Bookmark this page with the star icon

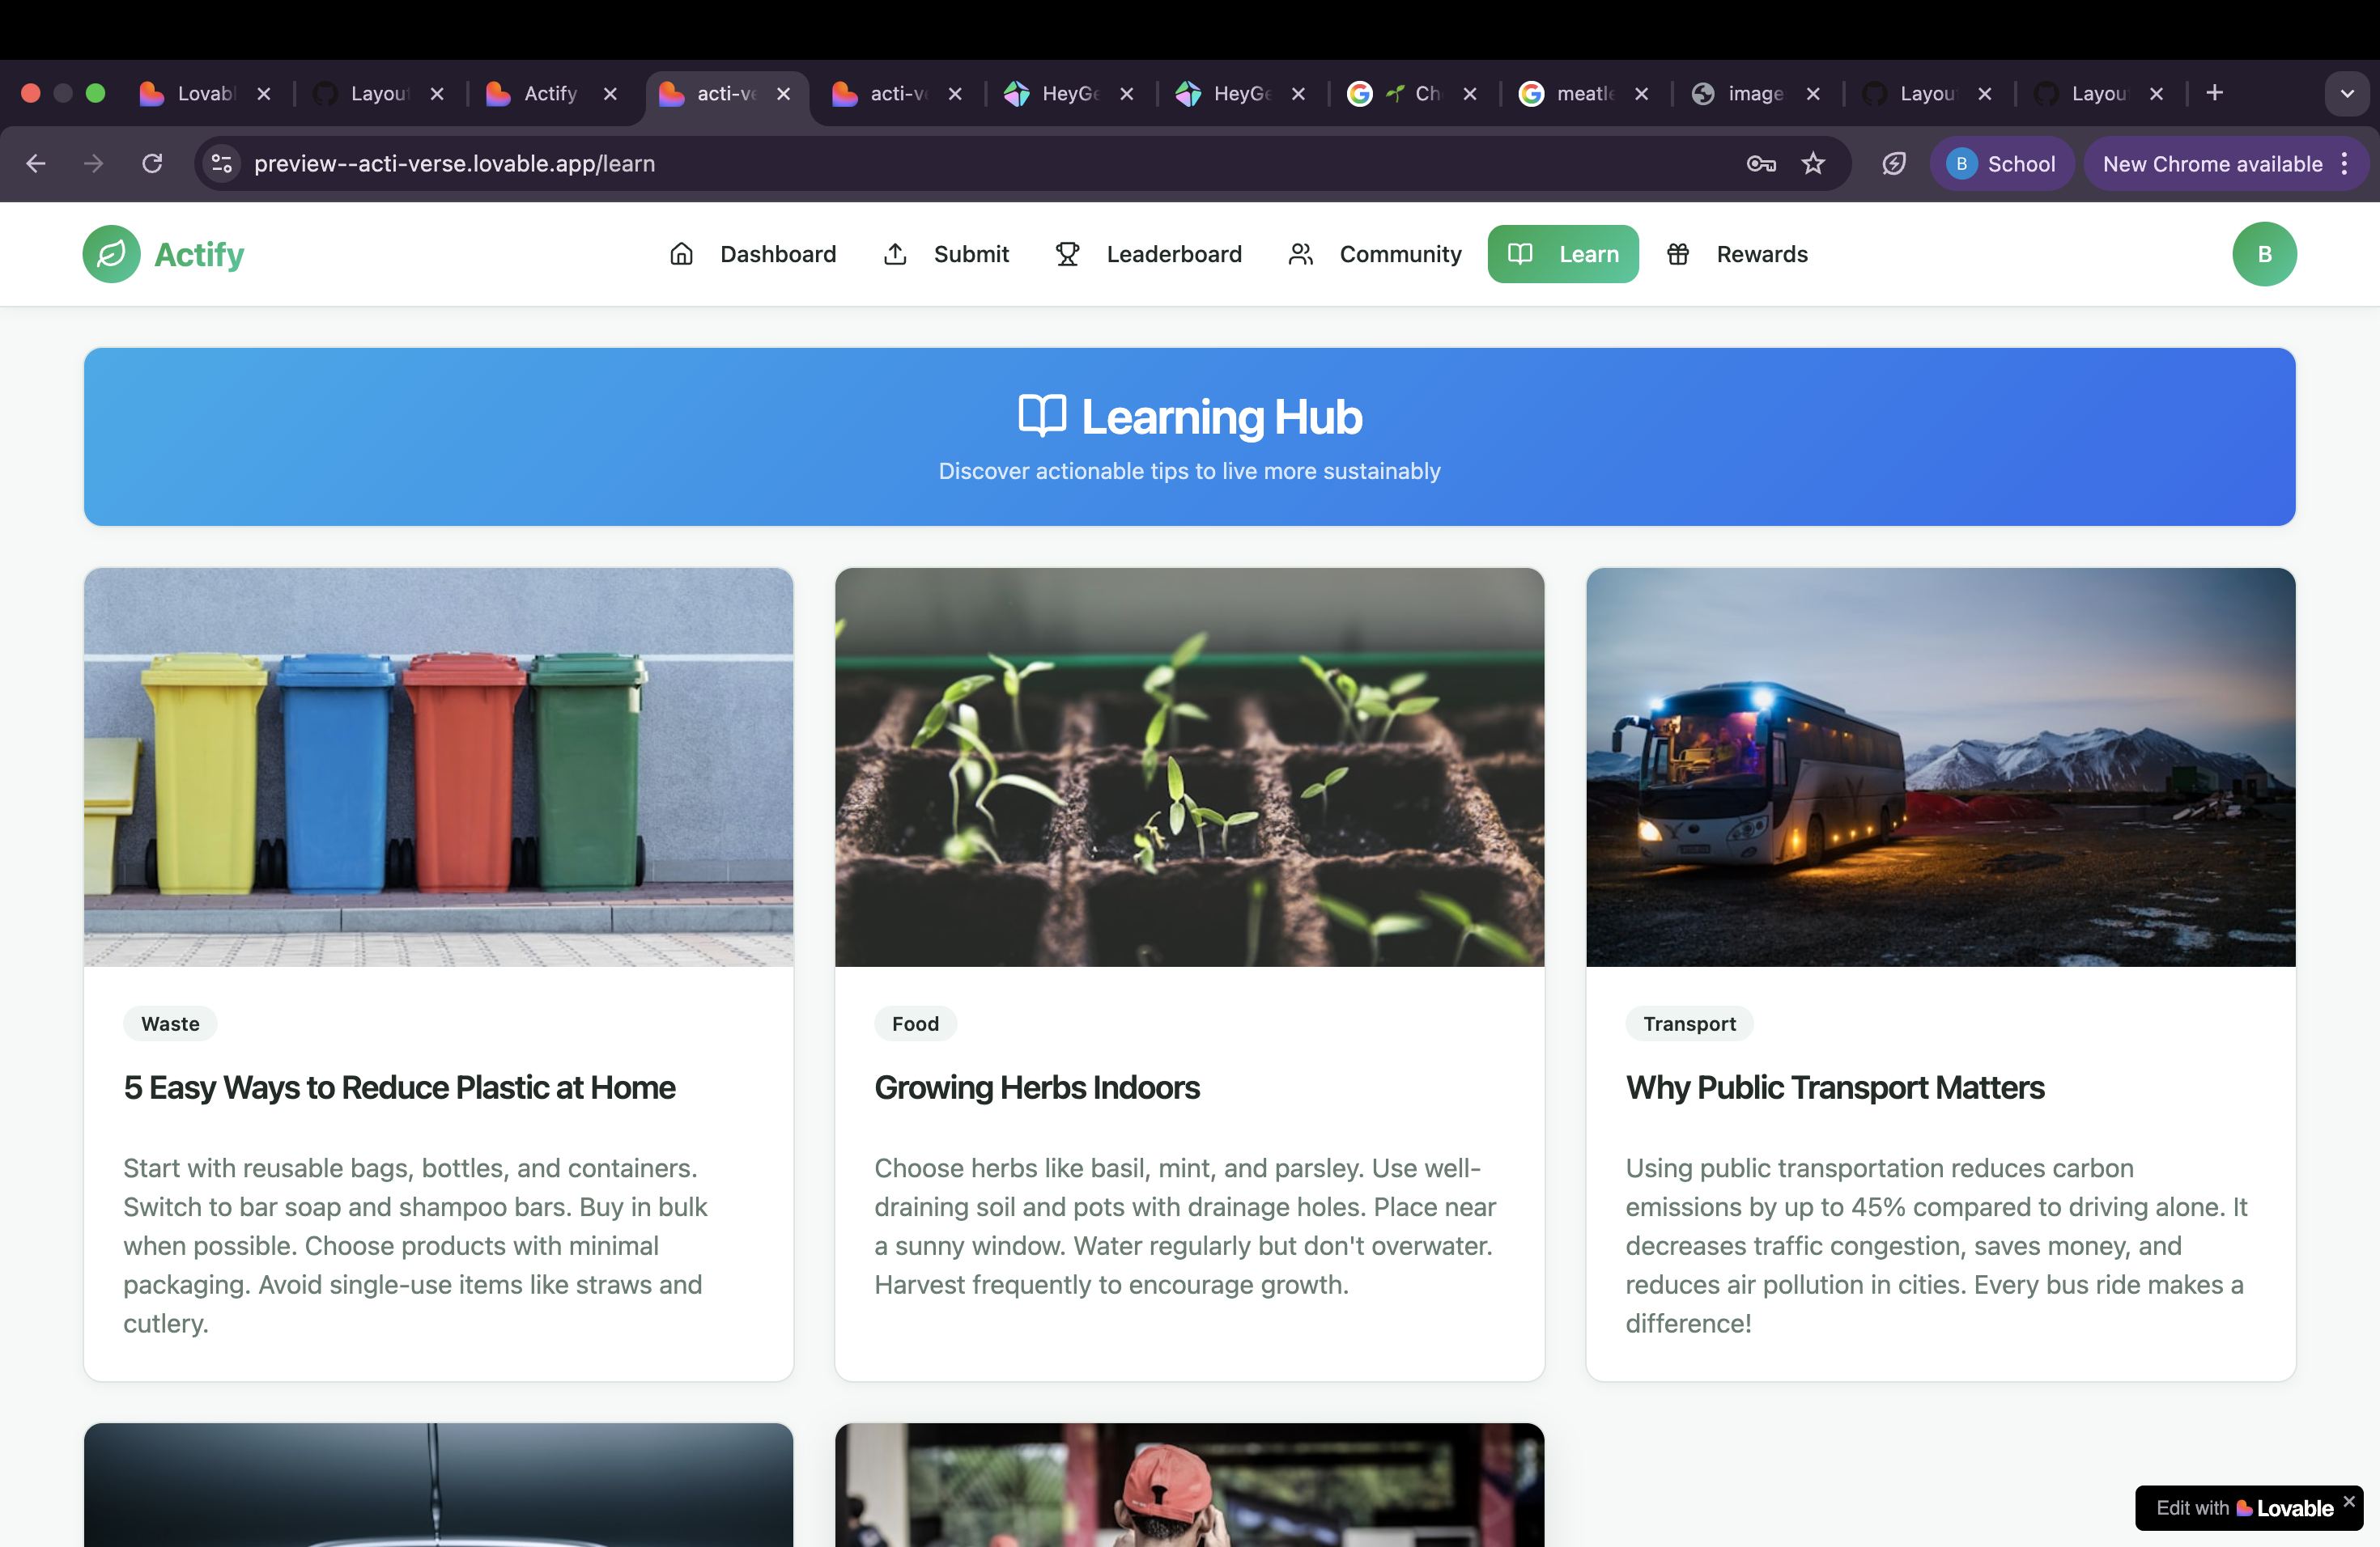click(x=1813, y=163)
